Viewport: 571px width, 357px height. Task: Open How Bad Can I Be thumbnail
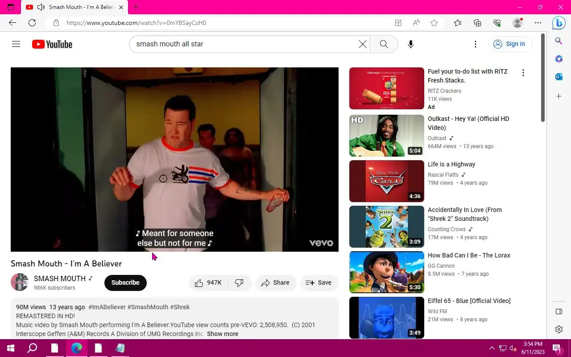click(387, 272)
